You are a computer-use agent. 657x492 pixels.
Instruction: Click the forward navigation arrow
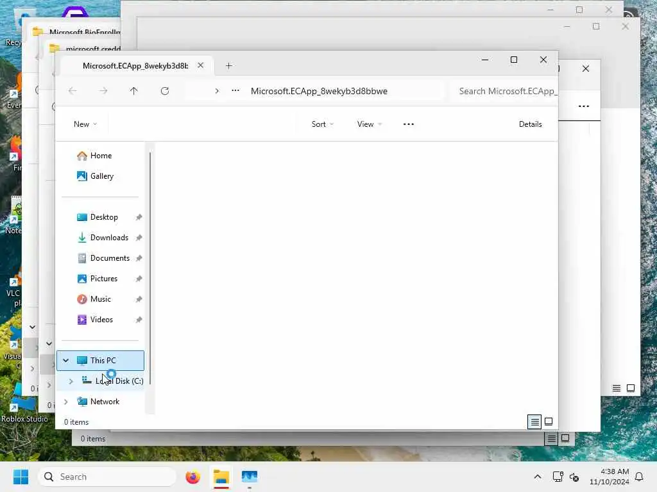[103, 91]
